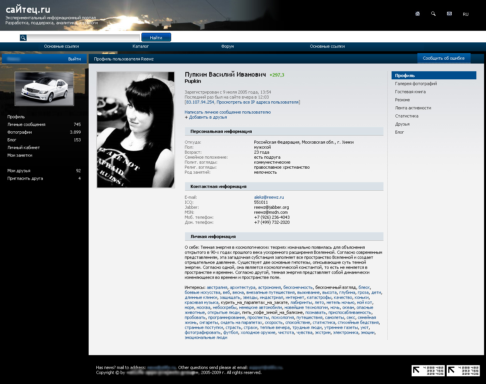
Task: Open Личные сообщения in sidebar
Action: [26, 124]
